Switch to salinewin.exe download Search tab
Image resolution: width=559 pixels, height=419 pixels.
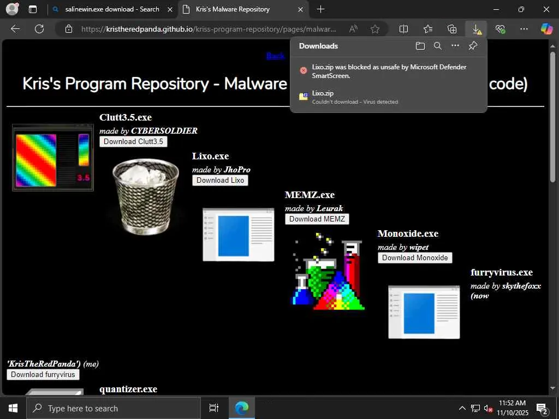[112, 9]
